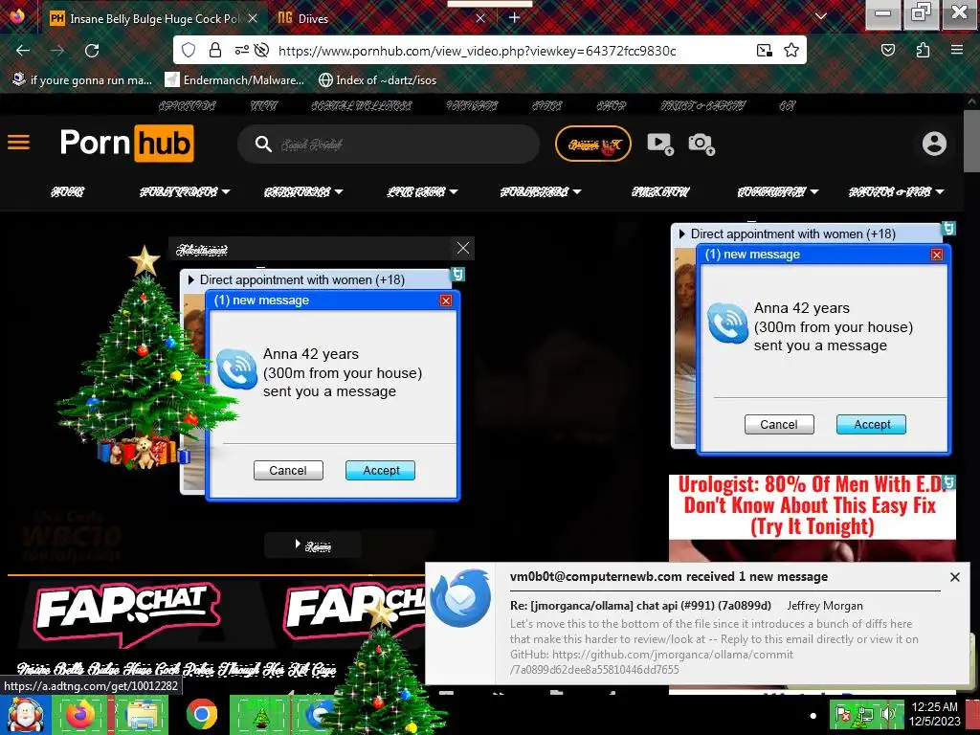Click the taskbar clock showing 12:25 AM
Viewport: 980px width, 735px height.
click(934, 714)
